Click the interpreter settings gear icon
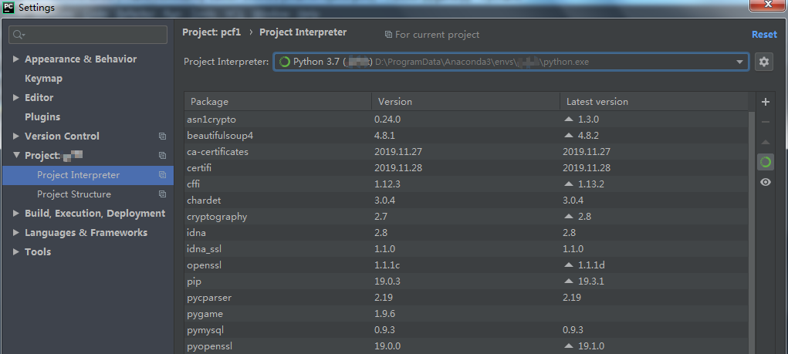The image size is (788, 354). tap(764, 62)
